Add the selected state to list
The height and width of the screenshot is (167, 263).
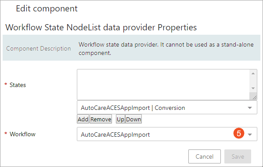tap(83, 119)
